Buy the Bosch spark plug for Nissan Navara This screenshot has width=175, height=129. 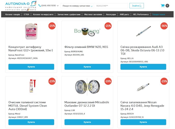(x=143, y=122)
